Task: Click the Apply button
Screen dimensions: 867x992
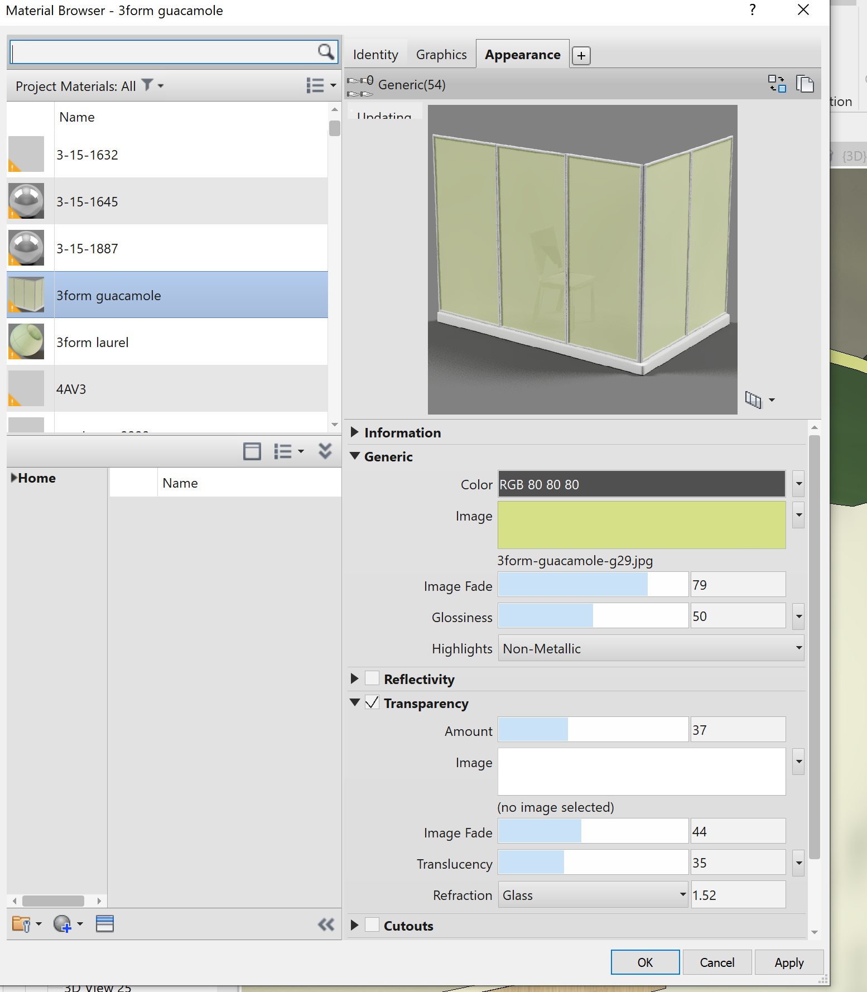Action: pos(789,962)
